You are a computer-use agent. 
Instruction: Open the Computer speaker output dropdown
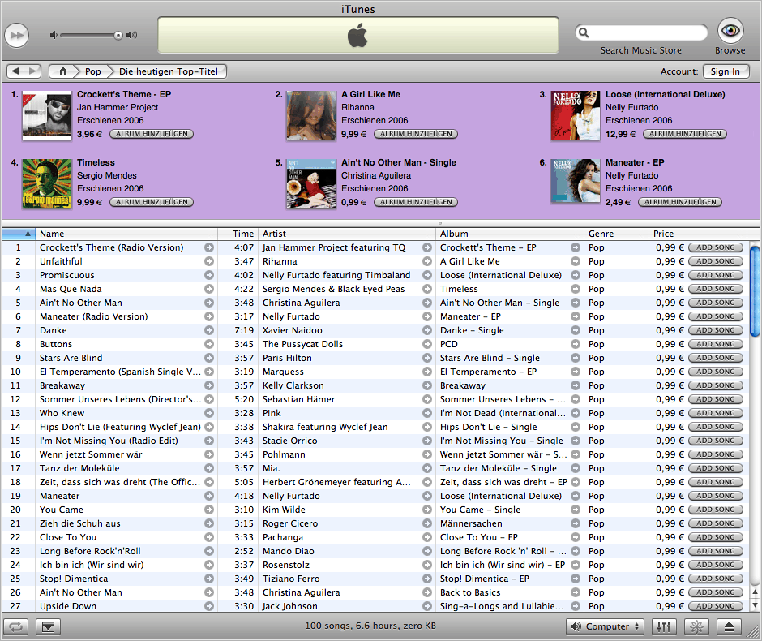coord(604,626)
